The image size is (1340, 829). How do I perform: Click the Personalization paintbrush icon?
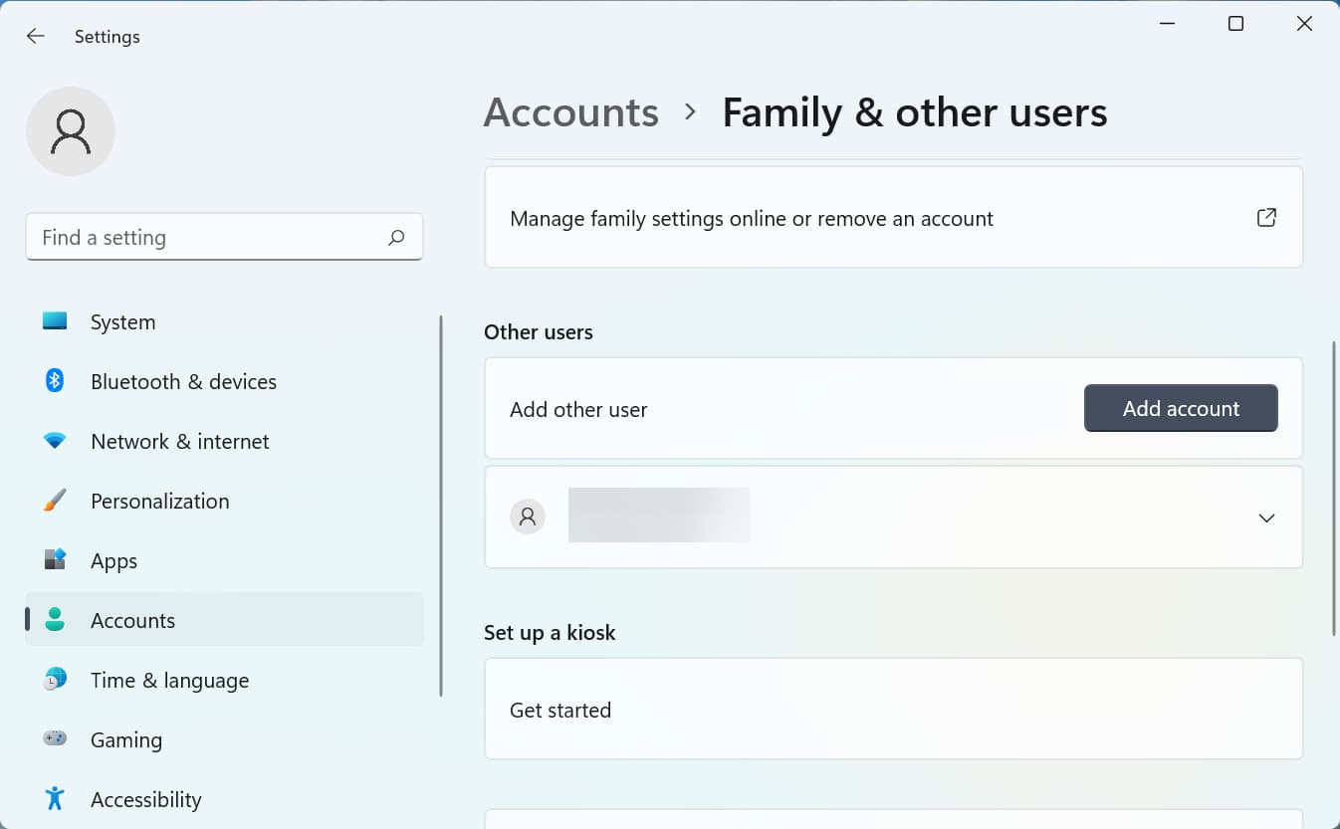[55, 501]
